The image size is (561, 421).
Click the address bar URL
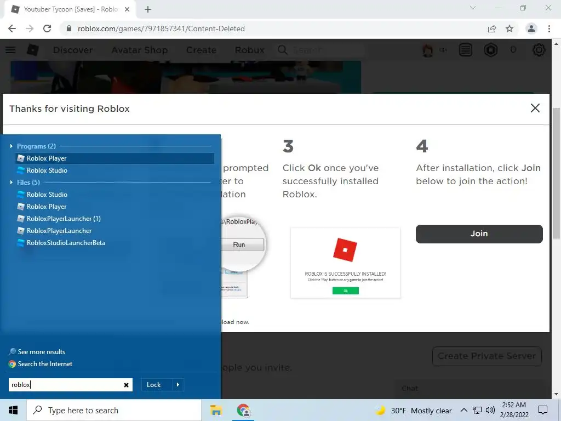(161, 29)
